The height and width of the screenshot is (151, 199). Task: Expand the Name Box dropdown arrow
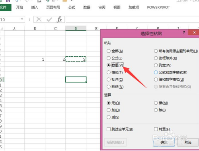coord(22,19)
